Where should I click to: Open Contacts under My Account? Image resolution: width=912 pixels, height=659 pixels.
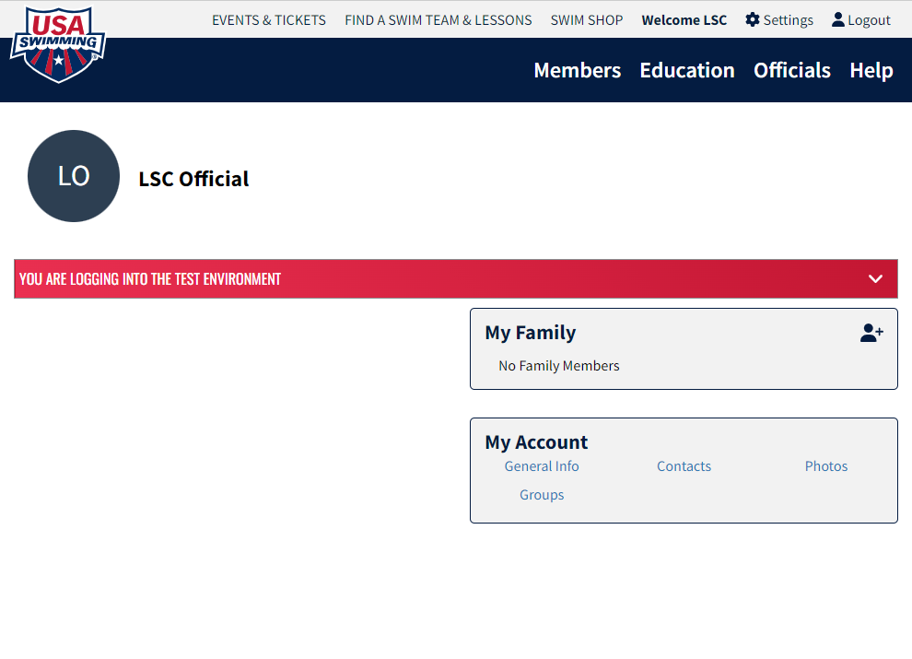pyautogui.click(x=684, y=466)
